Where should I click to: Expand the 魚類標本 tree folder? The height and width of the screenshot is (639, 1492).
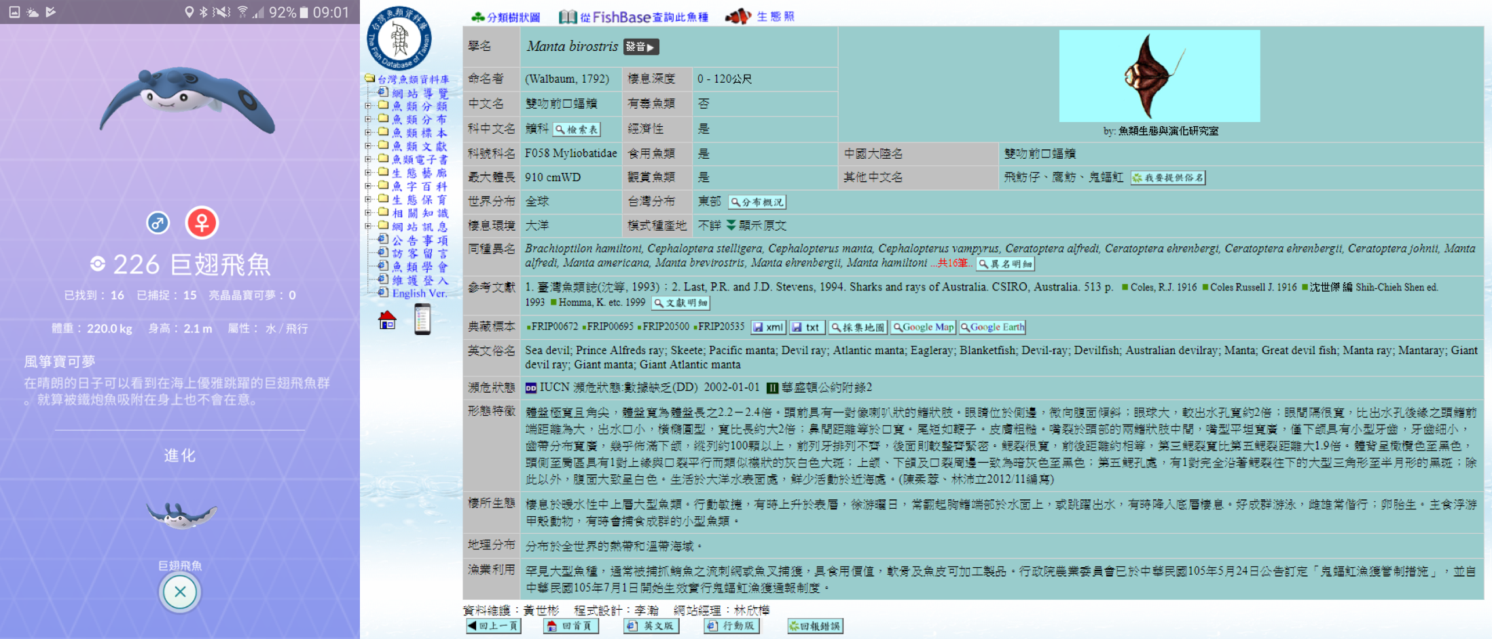coord(368,132)
